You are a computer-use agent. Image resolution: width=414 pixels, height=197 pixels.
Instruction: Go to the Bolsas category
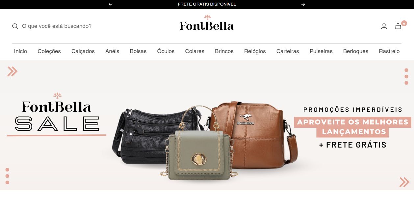[138, 51]
